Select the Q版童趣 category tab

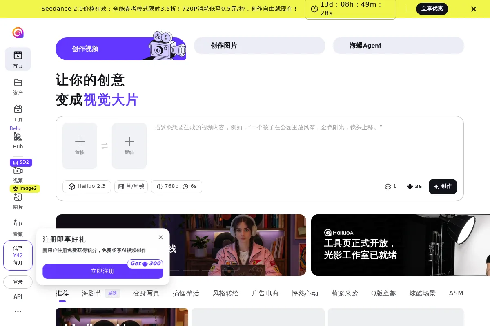point(383,293)
